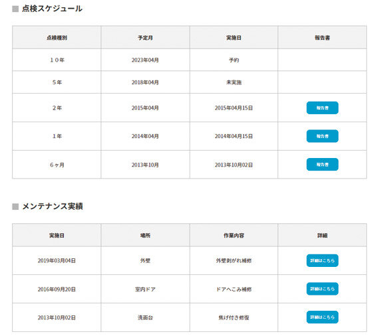Open the 報告書 for the 1年 inspection
The height and width of the screenshot is (336, 378).
pos(322,136)
